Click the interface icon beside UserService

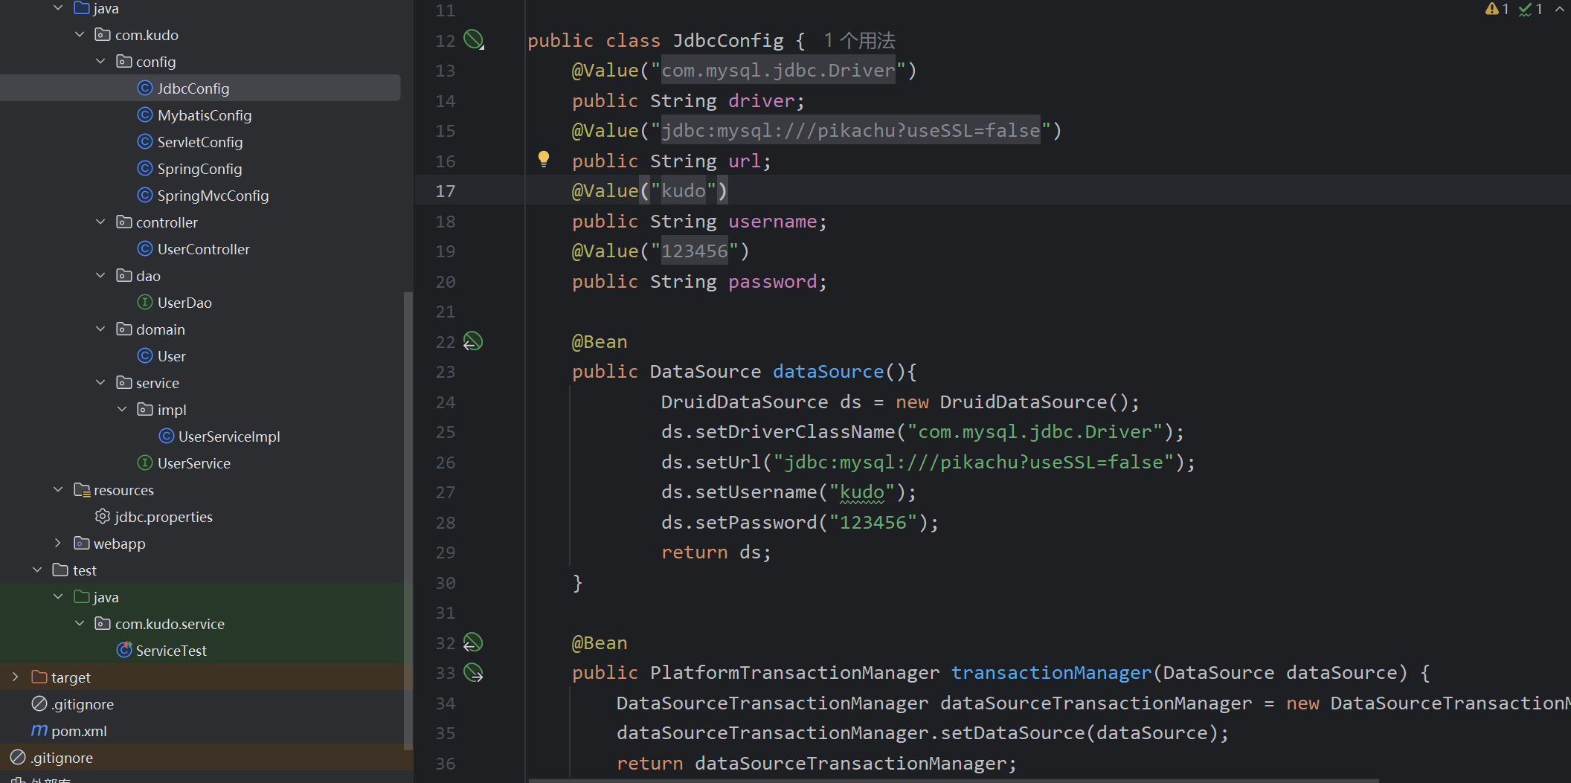145,463
